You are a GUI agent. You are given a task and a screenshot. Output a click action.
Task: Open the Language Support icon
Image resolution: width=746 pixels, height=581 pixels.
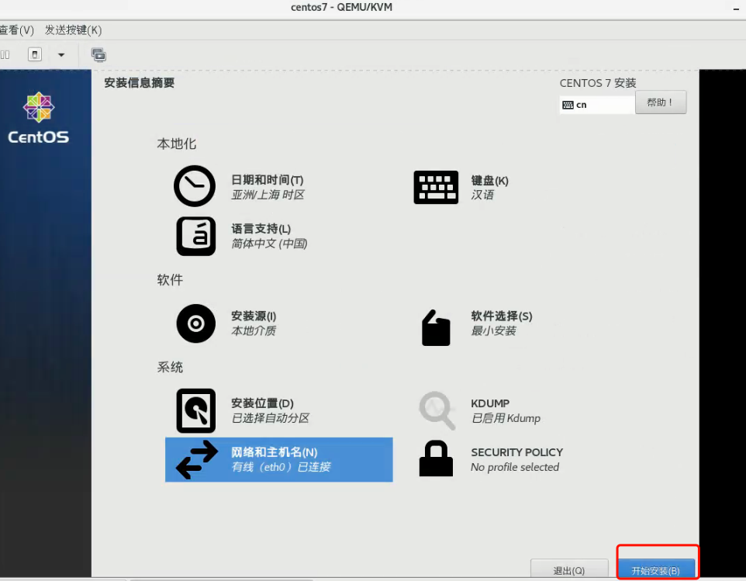tap(196, 236)
